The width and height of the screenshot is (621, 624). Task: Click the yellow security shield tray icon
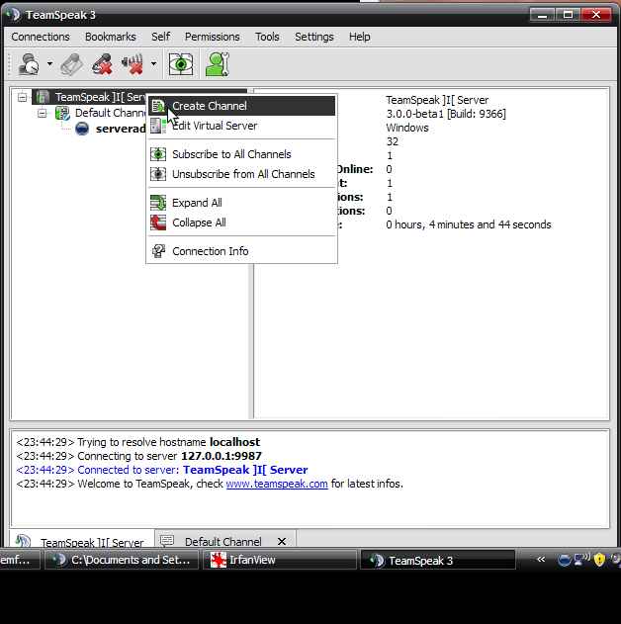tap(599, 560)
